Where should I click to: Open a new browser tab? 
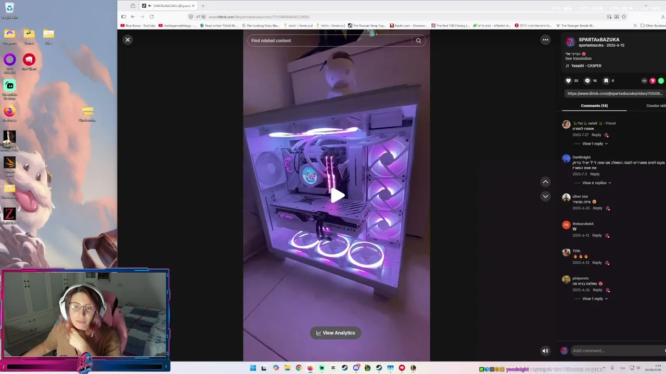(203, 6)
